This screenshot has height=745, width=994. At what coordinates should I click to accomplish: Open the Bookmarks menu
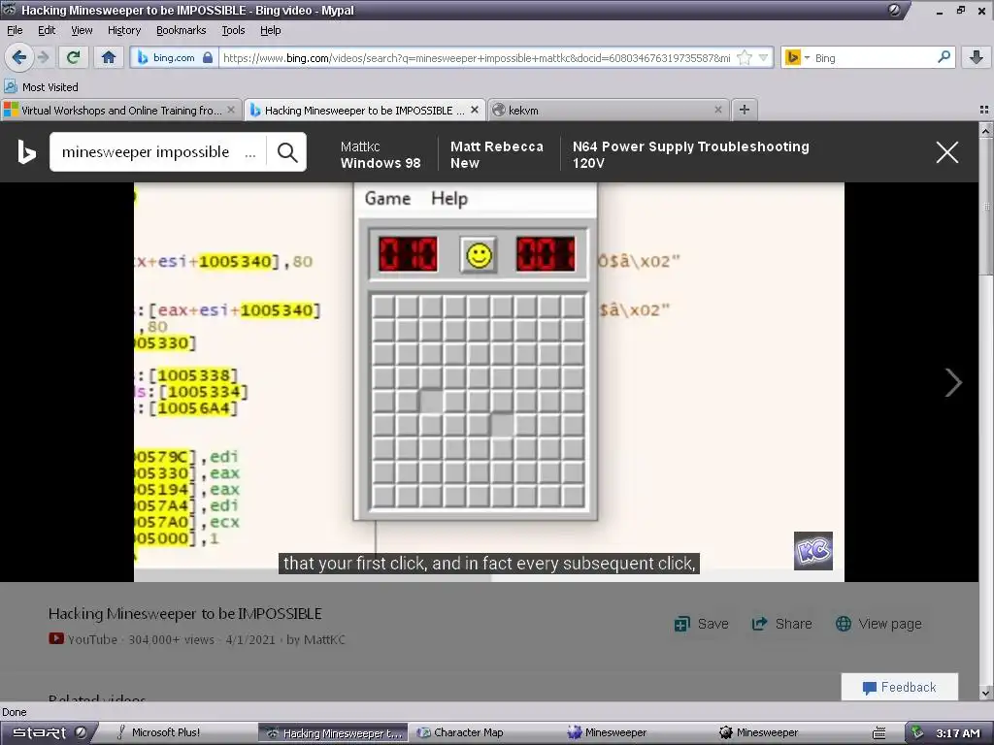182,30
